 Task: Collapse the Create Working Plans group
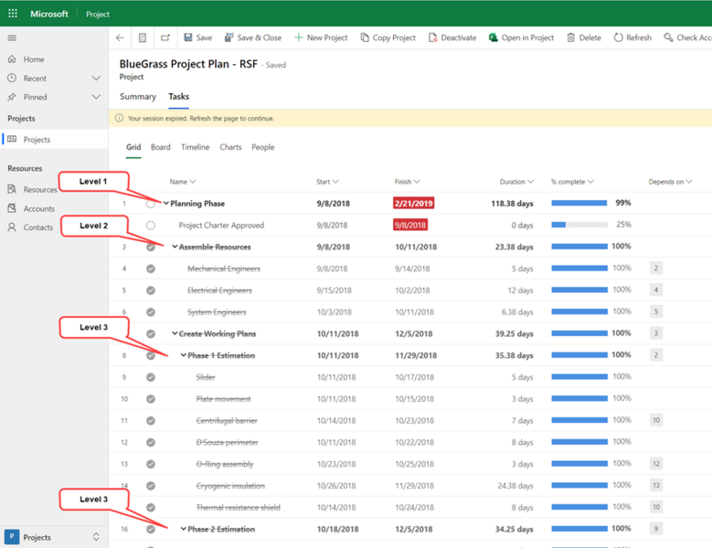point(175,333)
